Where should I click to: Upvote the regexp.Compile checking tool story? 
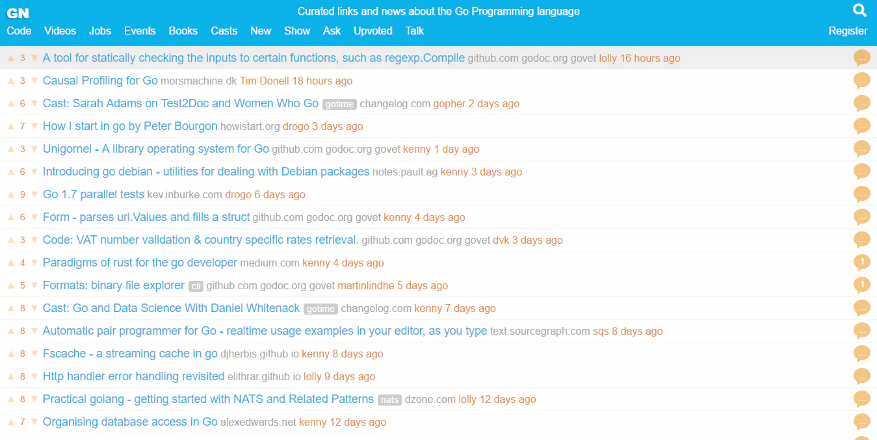(11, 57)
